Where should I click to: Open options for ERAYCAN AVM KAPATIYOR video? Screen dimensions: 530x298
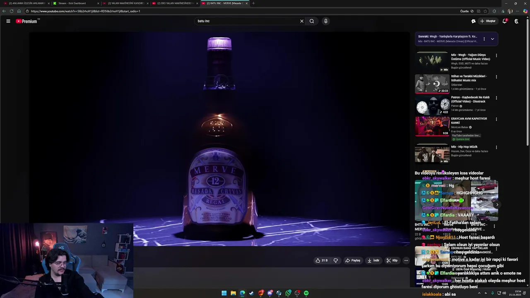(496, 119)
